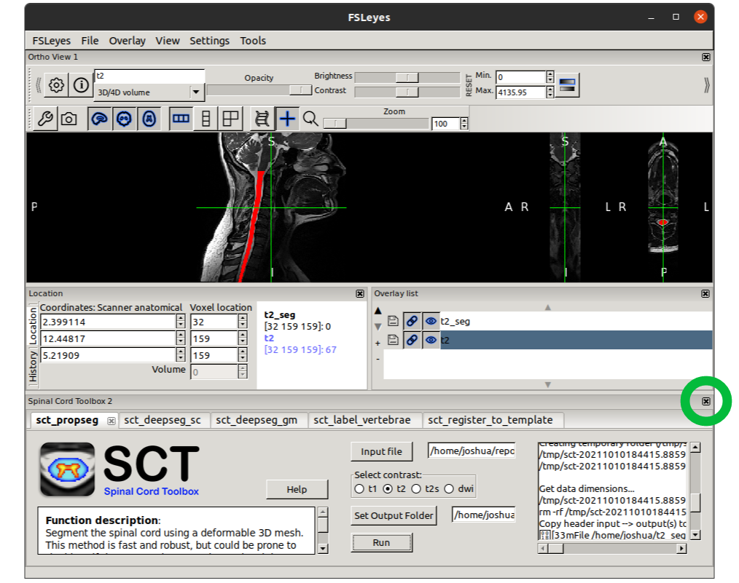Take a screenshot with the camera icon
Image resolution: width=739 pixels, height=583 pixels.
[x=69, y=118]
